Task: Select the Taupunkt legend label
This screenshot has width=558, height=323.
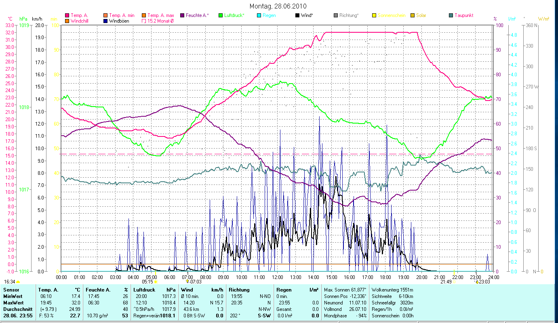Action: pos(463,15)
